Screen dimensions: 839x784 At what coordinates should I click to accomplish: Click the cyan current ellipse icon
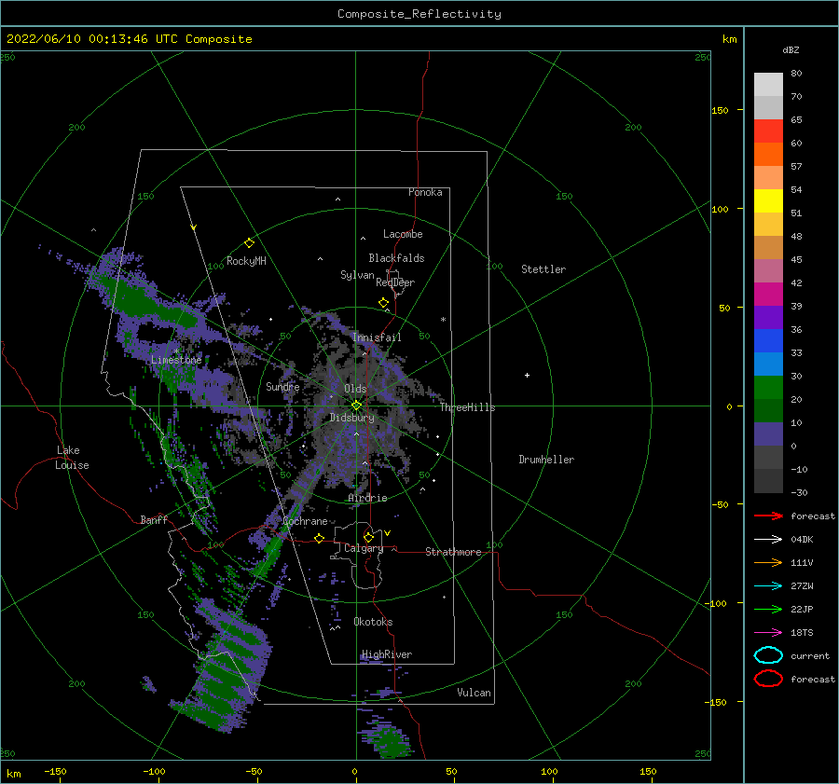pos(768,655)
